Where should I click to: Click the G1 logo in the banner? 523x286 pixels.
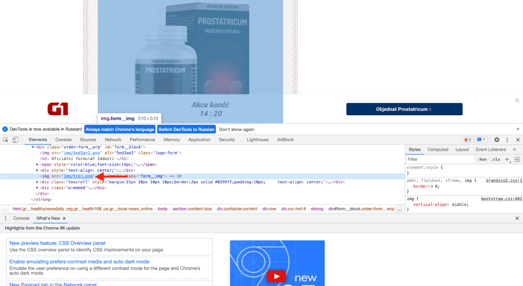point(58,109)
